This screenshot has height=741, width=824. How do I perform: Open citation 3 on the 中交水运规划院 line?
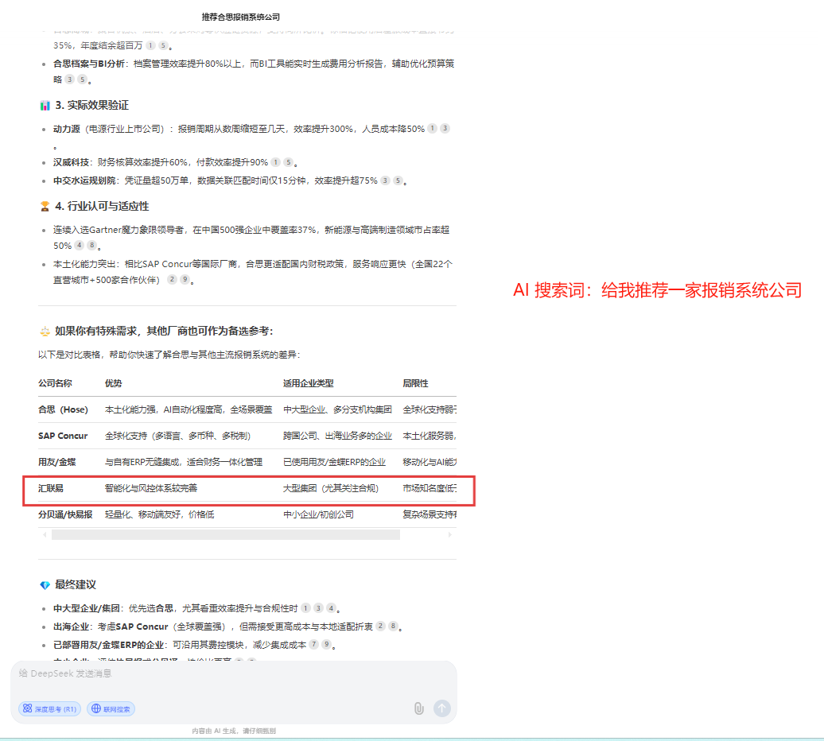coord(385,180)
